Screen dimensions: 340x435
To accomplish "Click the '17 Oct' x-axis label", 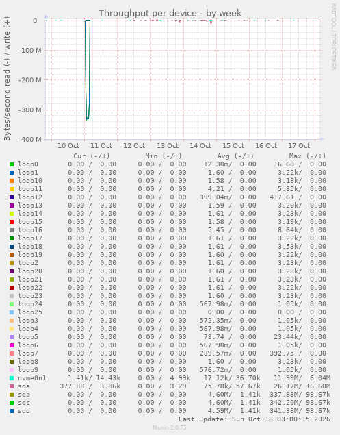I will click(x=299, y=146).
